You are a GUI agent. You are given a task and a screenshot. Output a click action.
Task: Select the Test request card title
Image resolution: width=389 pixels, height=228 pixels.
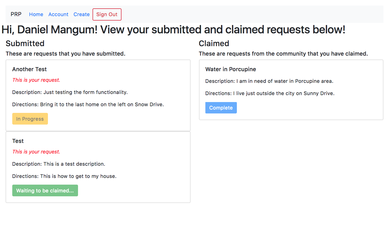coord(18,141)
